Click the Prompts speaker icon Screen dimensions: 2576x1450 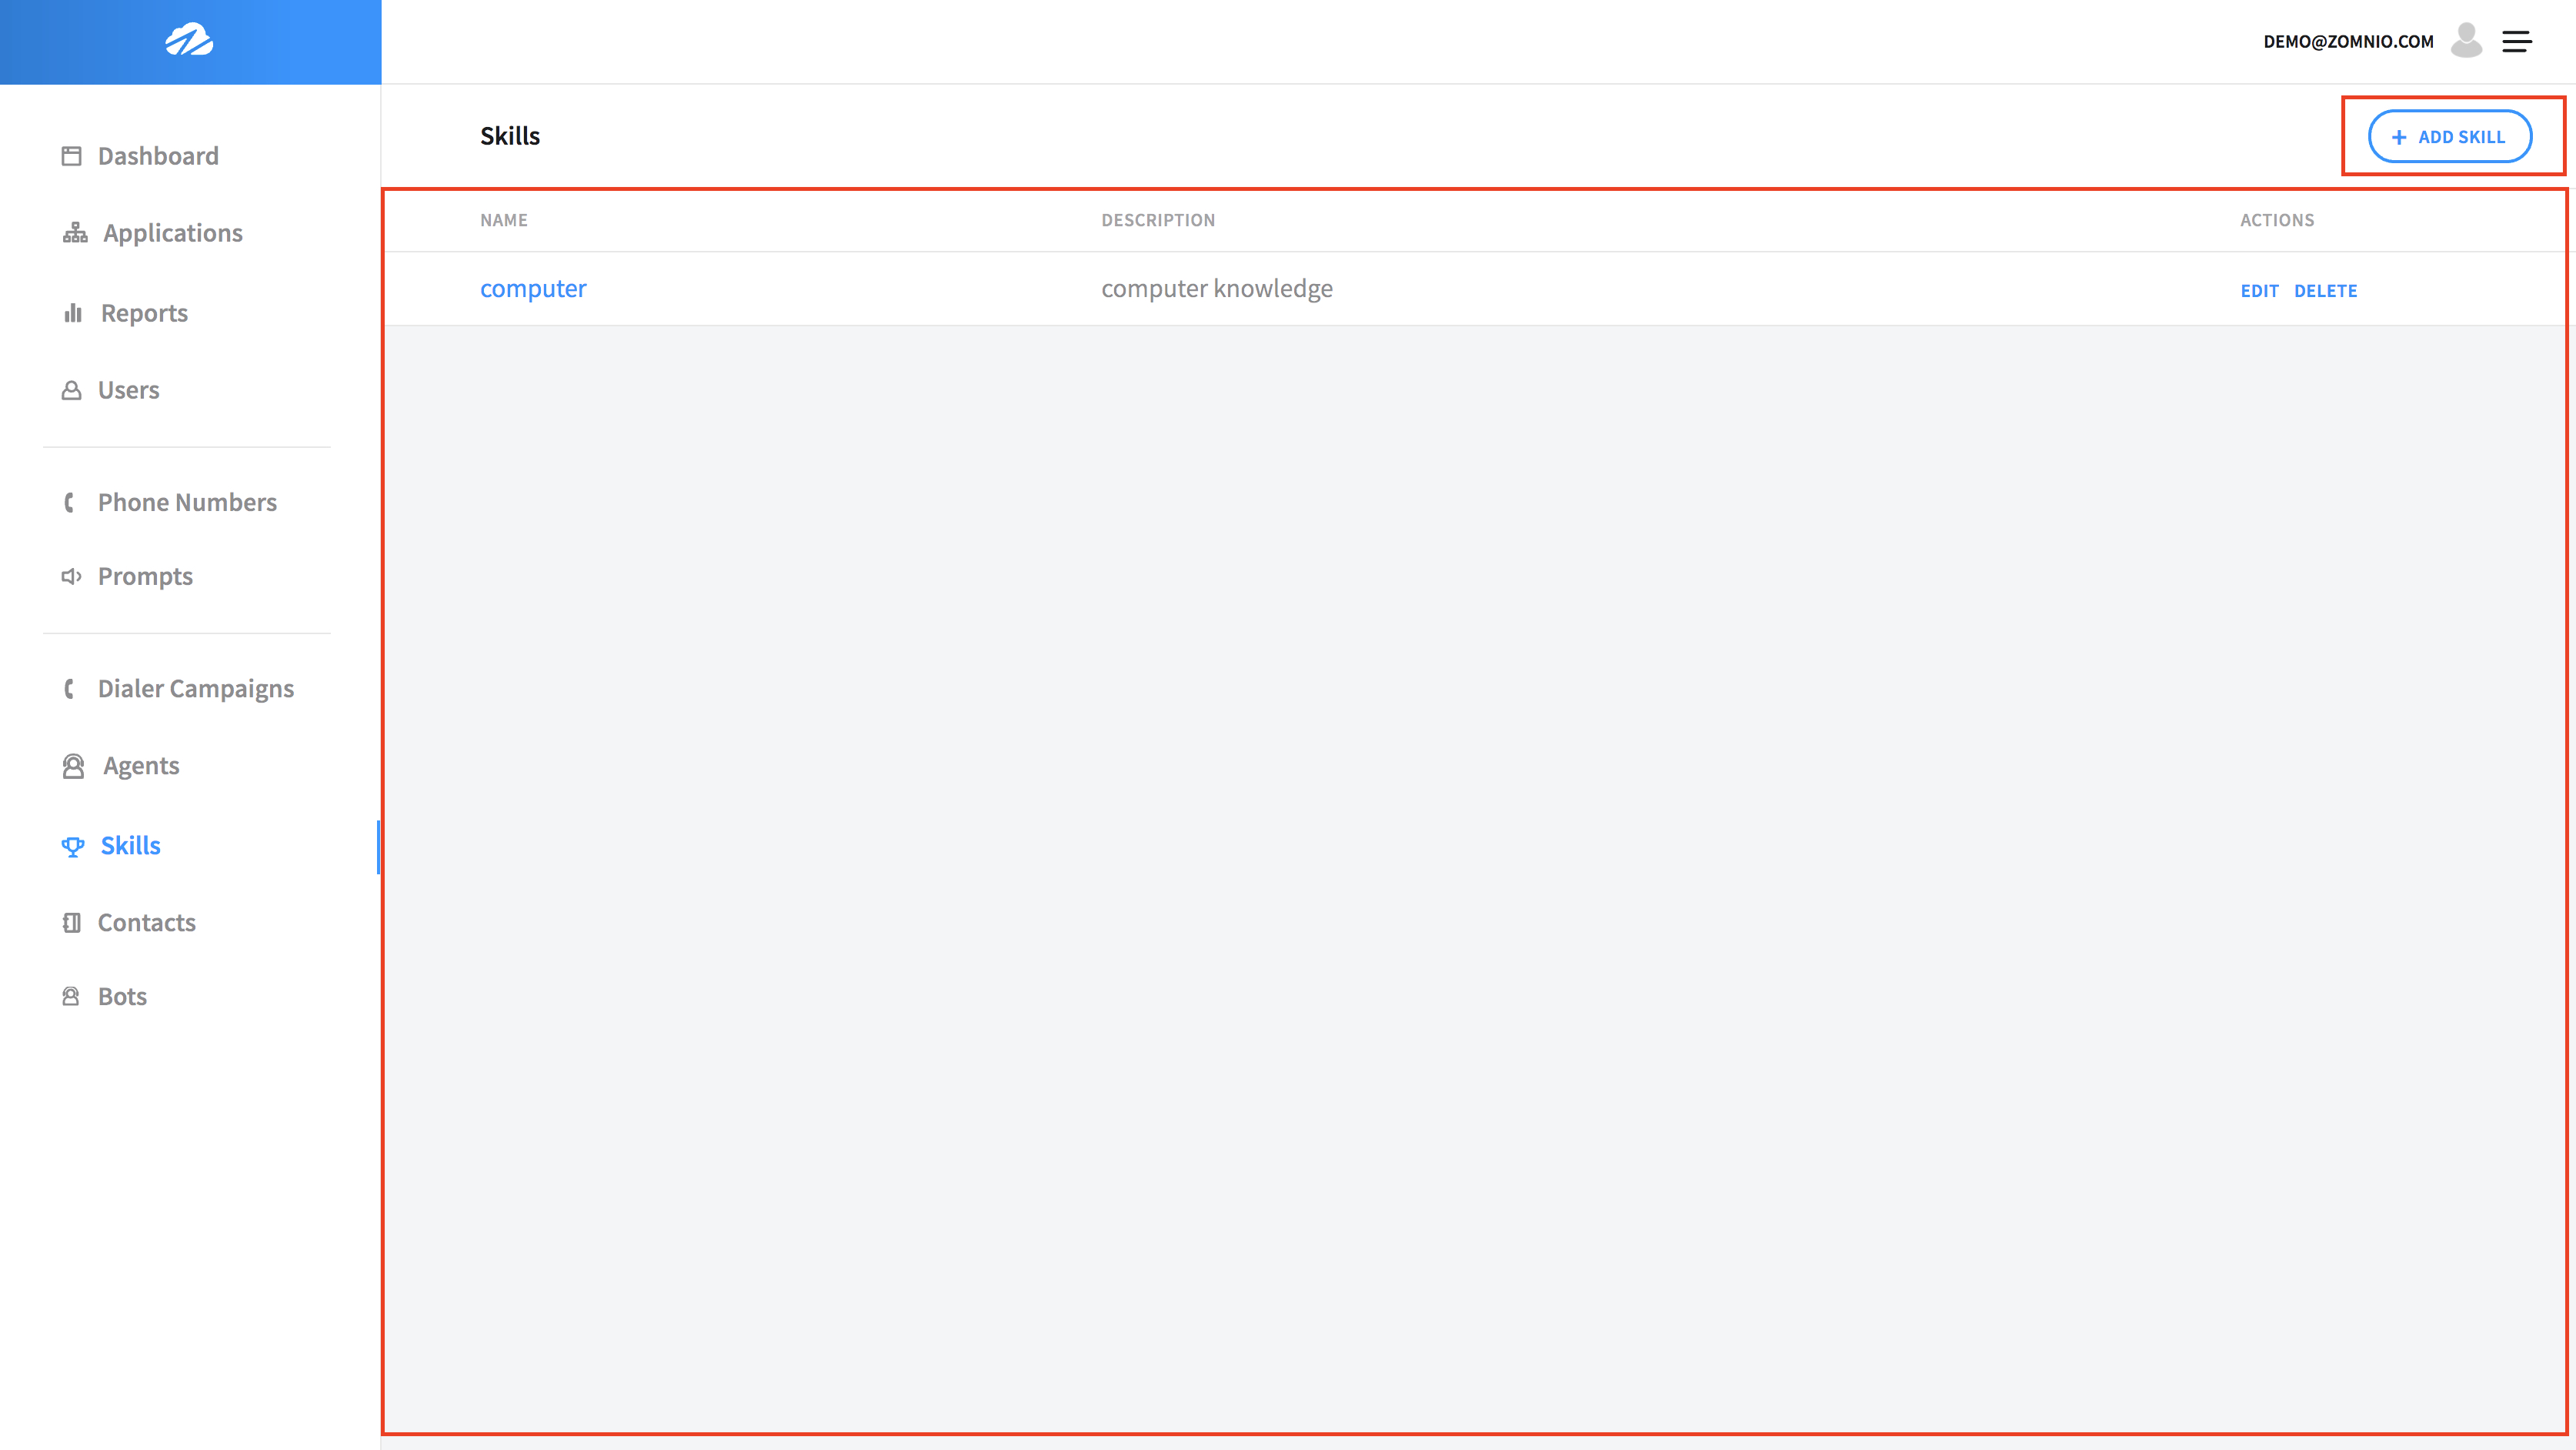click(x=71, y=576)
